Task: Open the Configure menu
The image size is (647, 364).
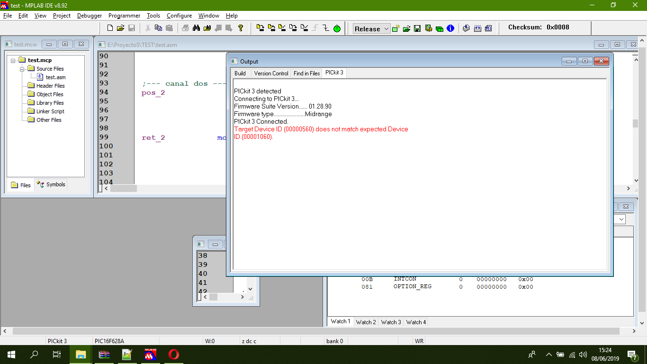Action: pyautogui.click(x=179, y=16)
